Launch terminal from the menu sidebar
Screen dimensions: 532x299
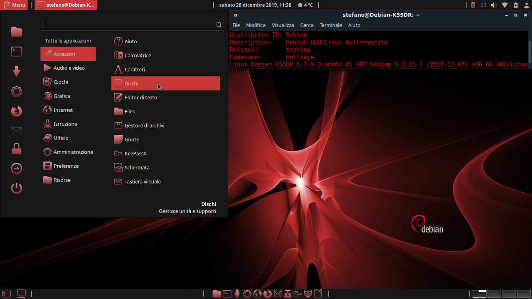tap(17, 51)
